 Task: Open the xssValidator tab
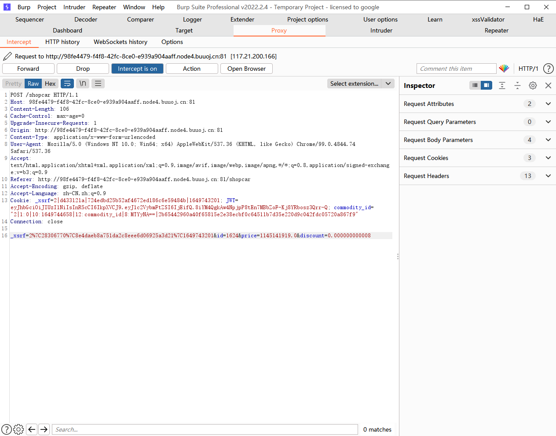coord(488,19)
